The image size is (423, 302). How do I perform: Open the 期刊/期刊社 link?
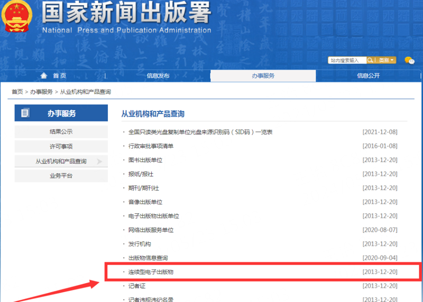pyautogui.click(x=143, y=188)
